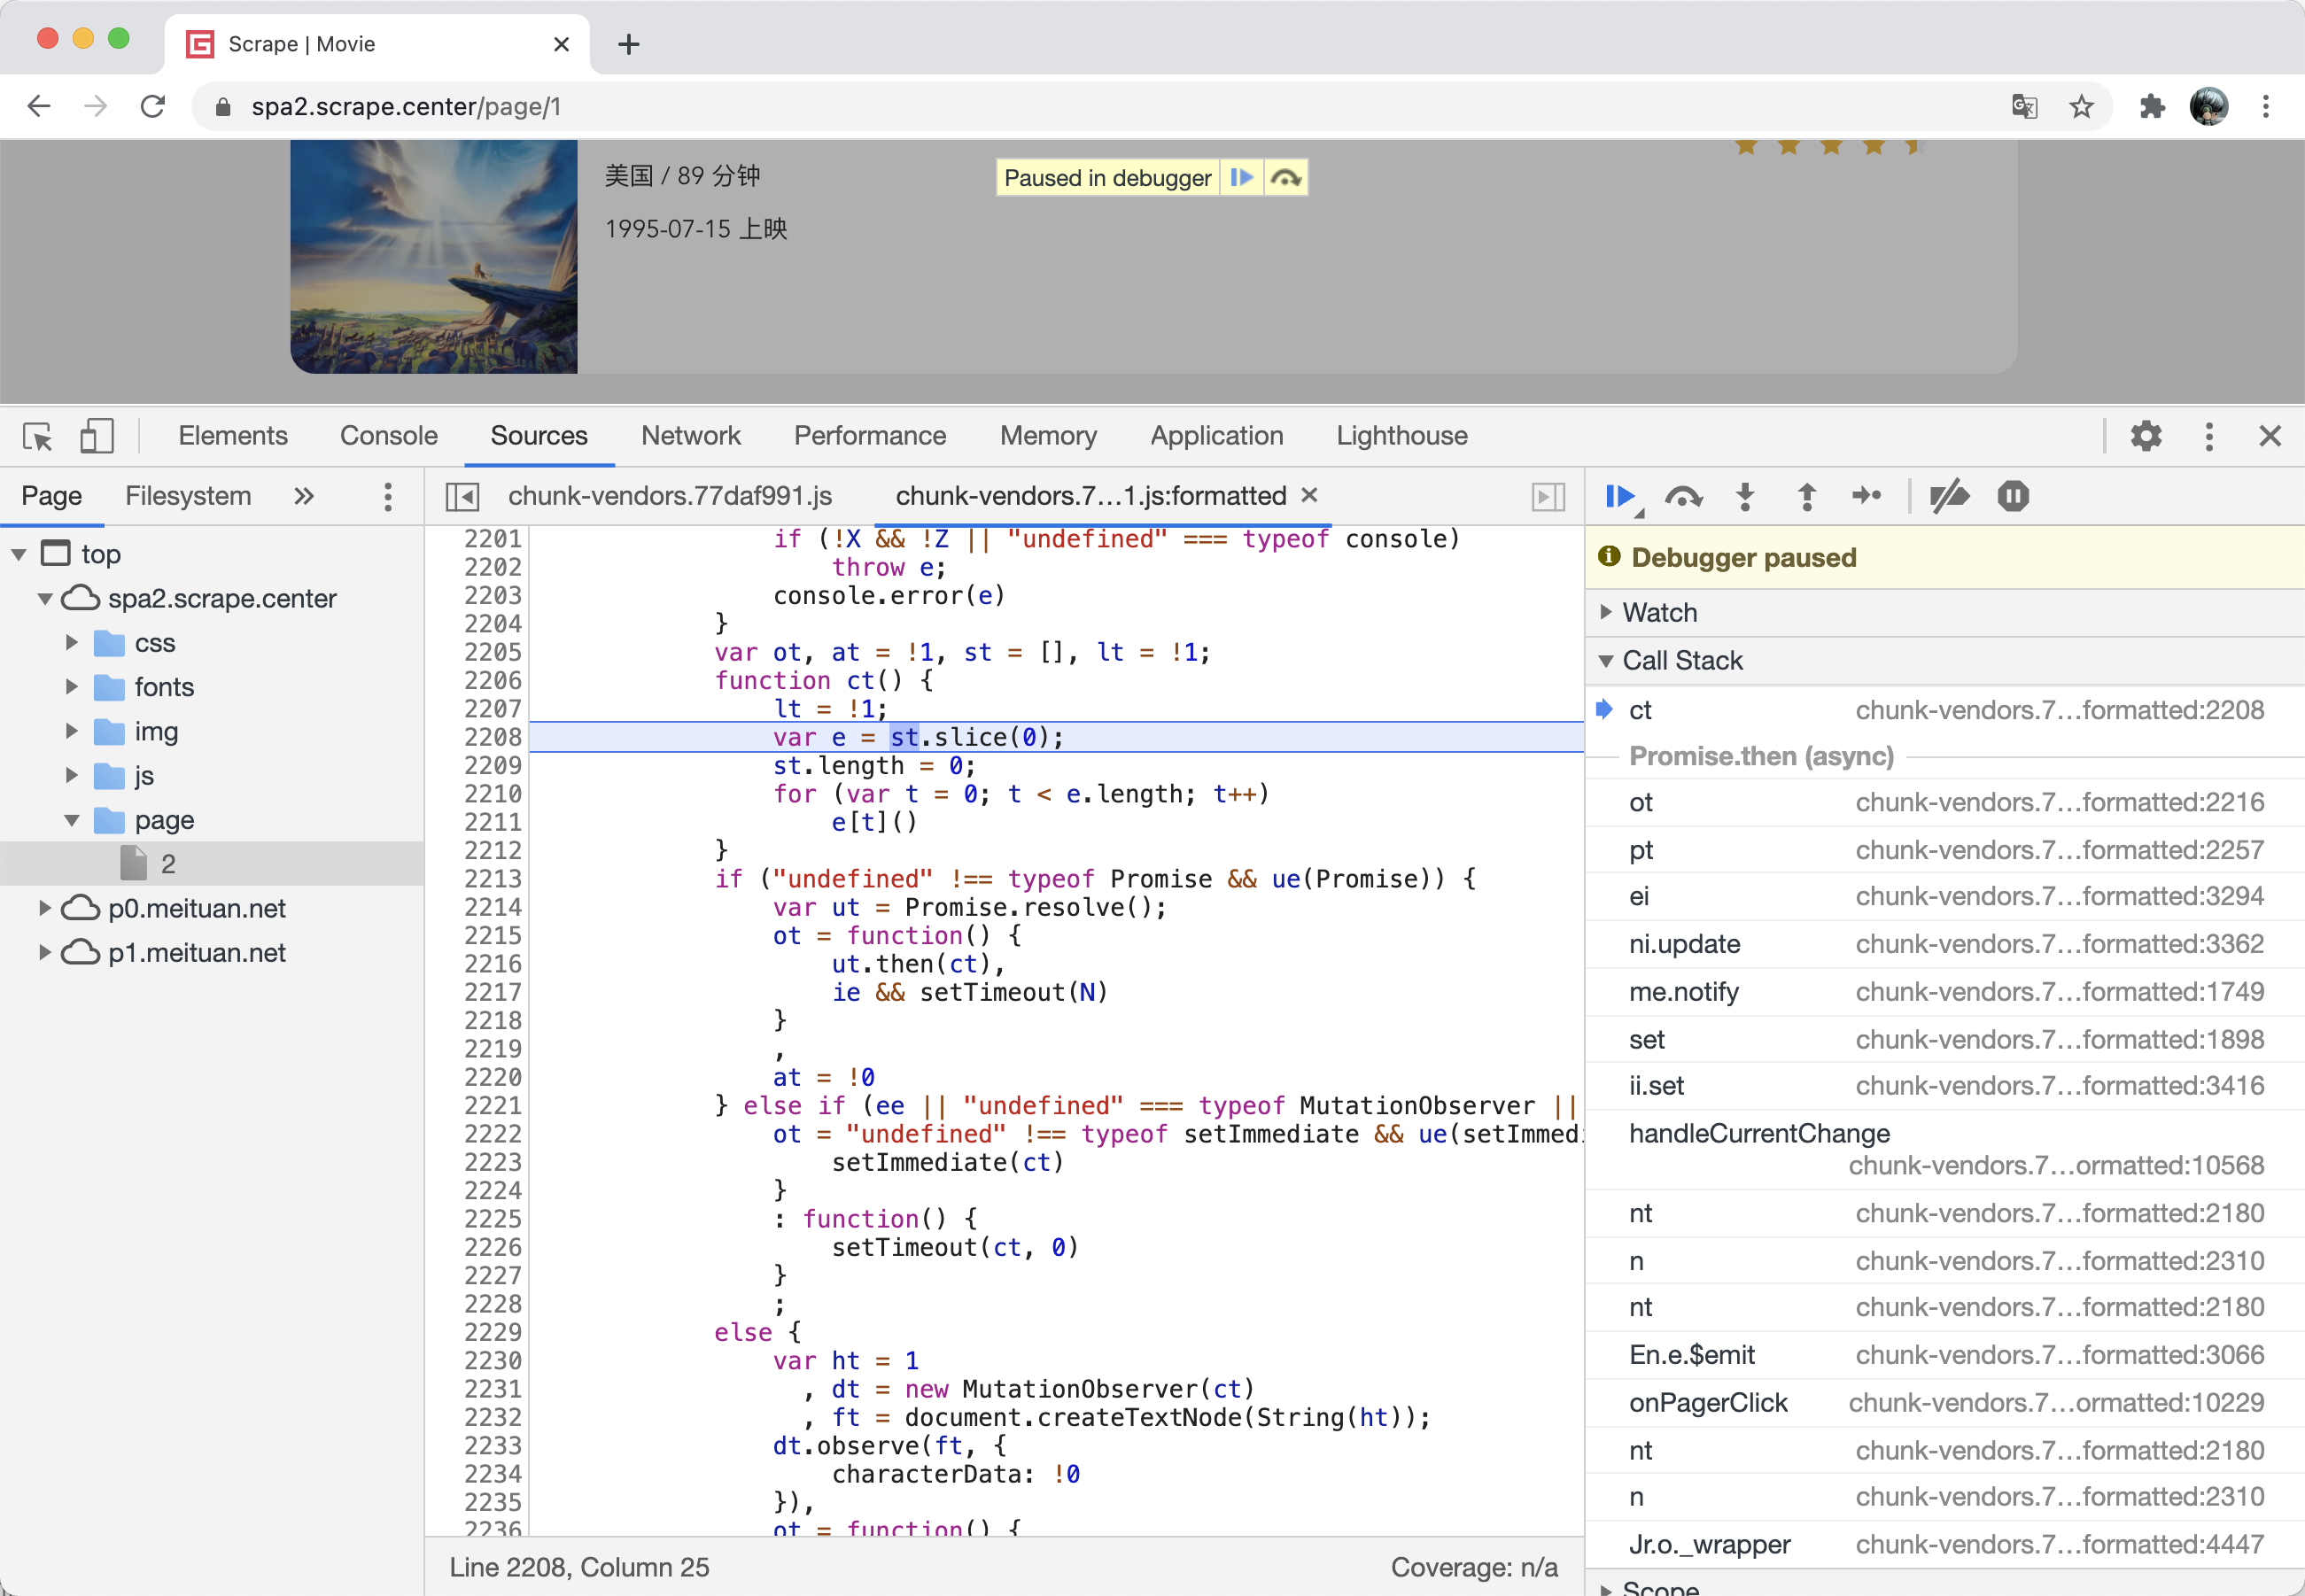
Task: Click the DevTools settings gear icon
Action: coord(2146,437)
